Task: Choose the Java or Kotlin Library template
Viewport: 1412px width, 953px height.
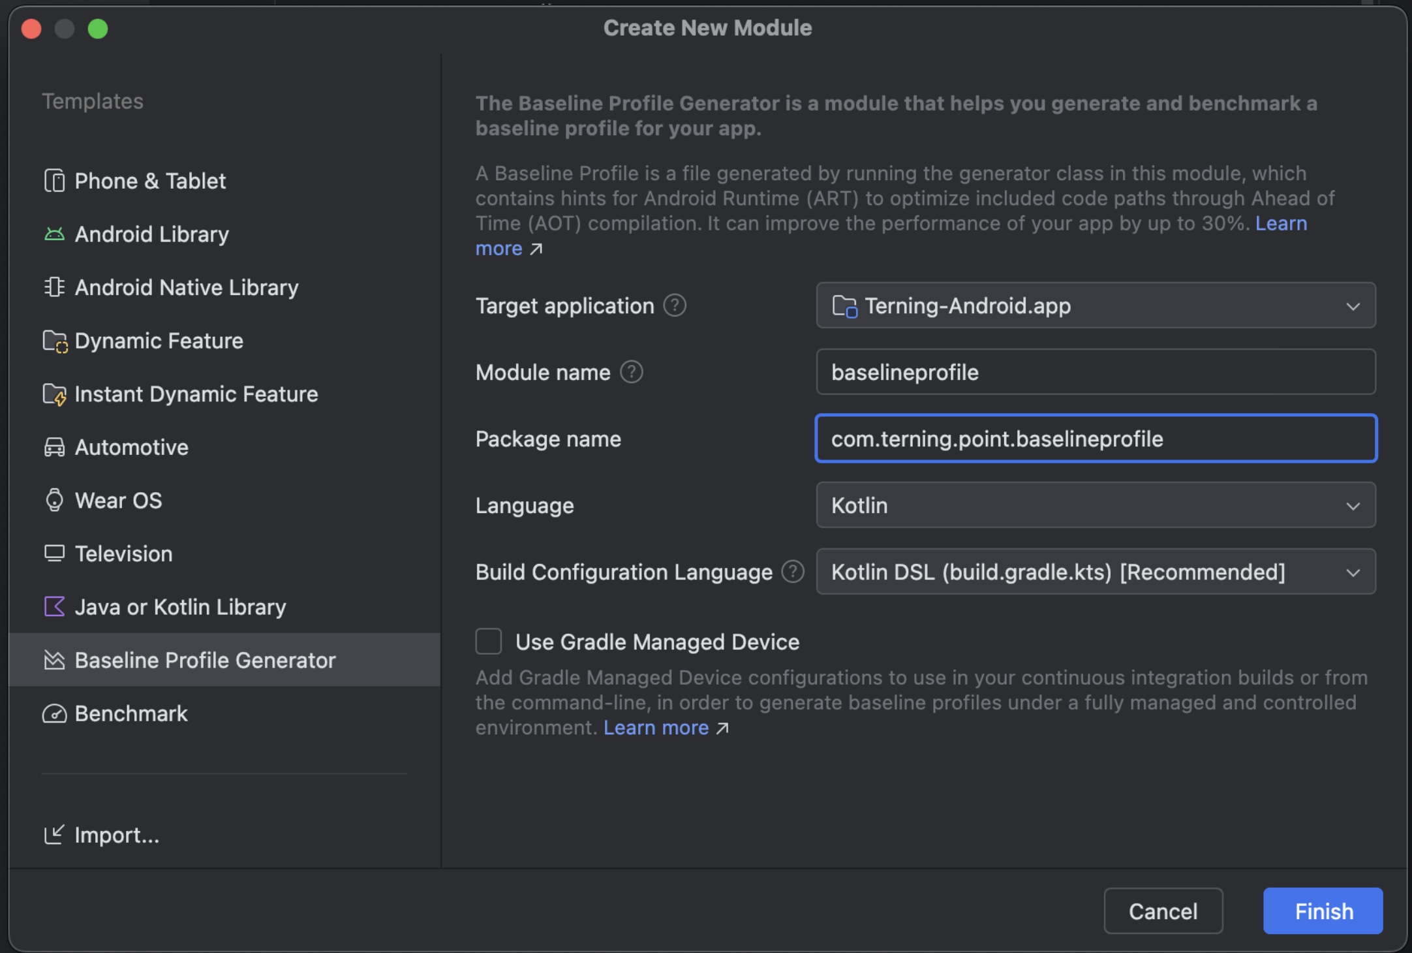Action: (x=180, y=607)
